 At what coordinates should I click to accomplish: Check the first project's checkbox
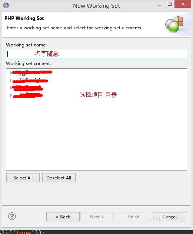[18, 73]
